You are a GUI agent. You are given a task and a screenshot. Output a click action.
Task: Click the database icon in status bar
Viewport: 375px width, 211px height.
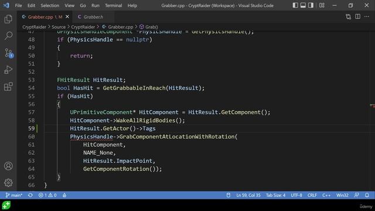(229, 195)
